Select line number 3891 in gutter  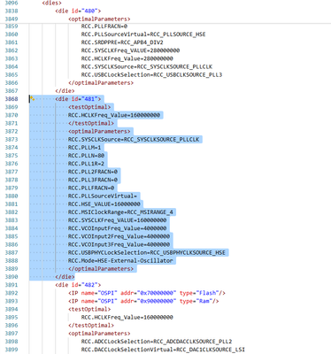(x=12, y=285)
